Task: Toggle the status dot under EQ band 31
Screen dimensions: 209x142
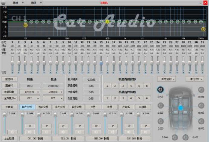Action: pos(202,73)
